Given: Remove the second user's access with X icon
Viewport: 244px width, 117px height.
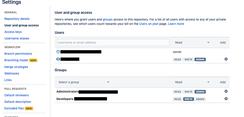Looking at the screenshot, I should pyautogui.click(x=226, y=59).
